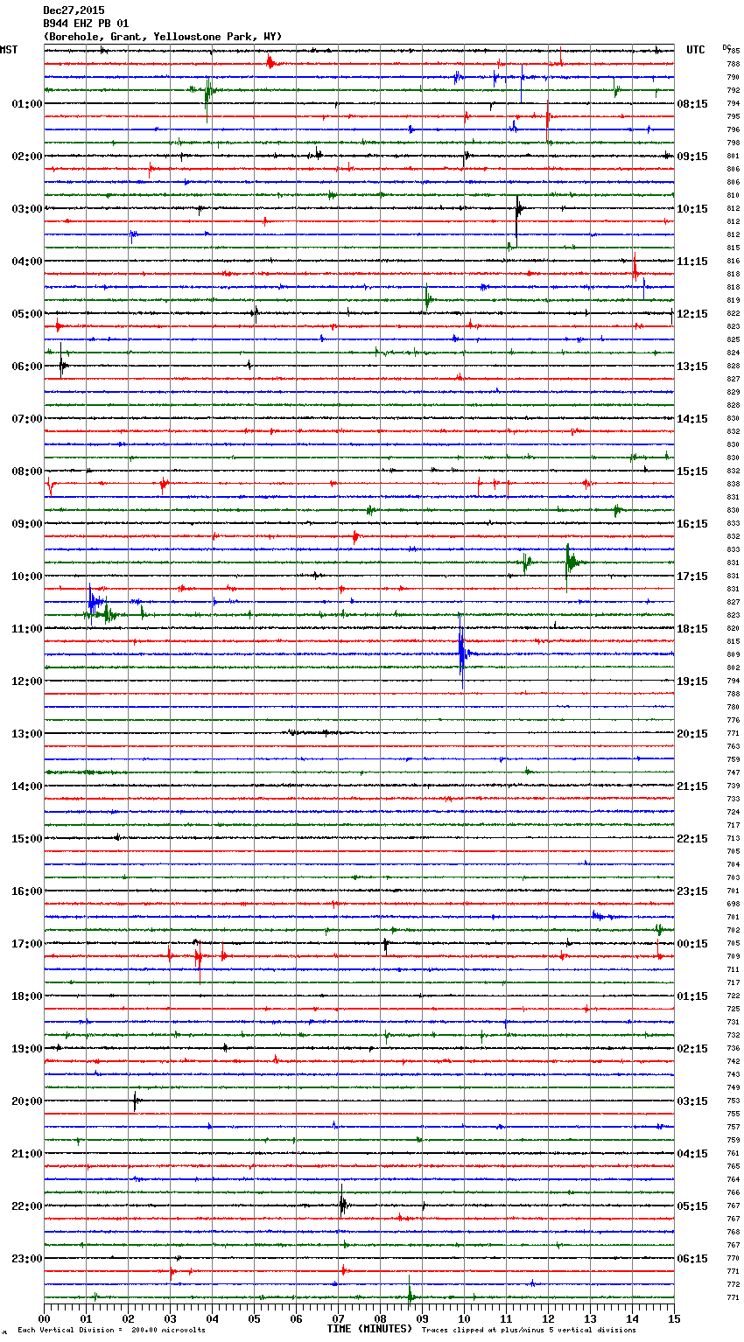Click MST hour label '09:00'

[x=27, y=524]
